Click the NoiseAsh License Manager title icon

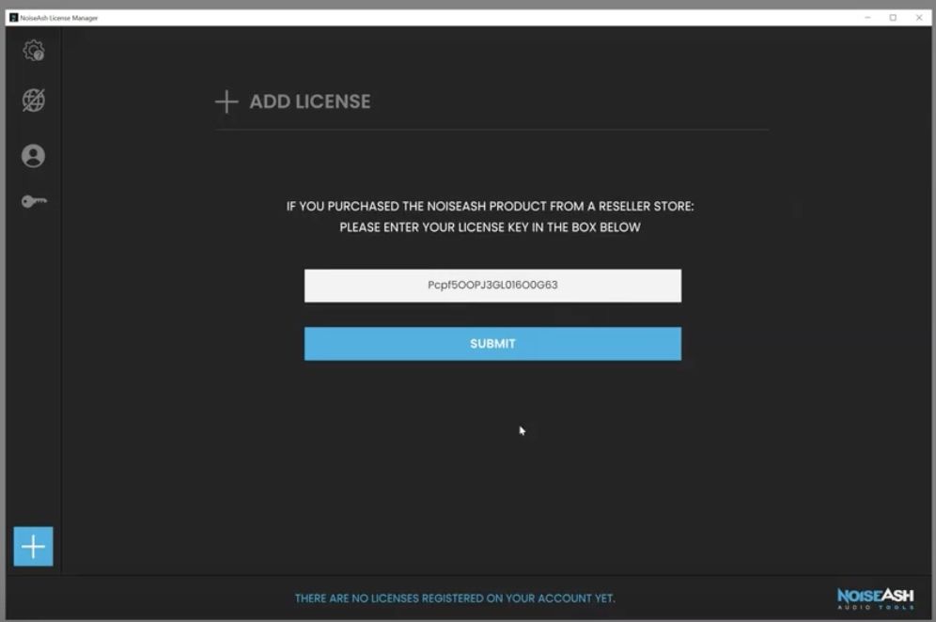tap(14, 18)
